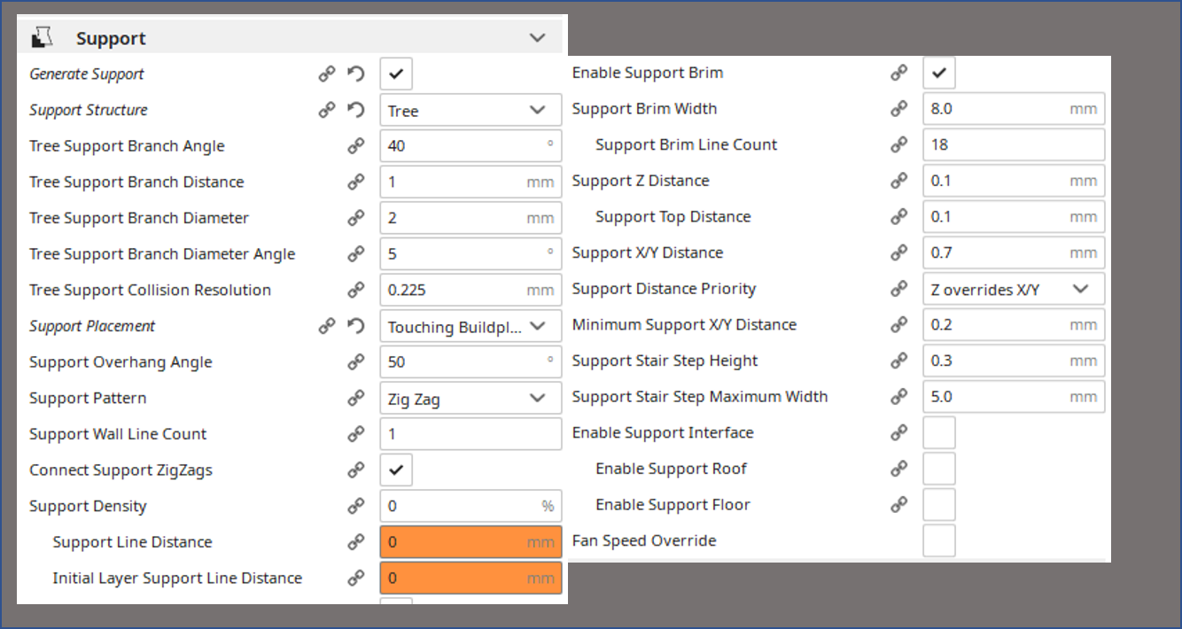Click the link icon beside Enable Support Brim
Viewport: 1182px width, 629px height.
click(899, 73)
